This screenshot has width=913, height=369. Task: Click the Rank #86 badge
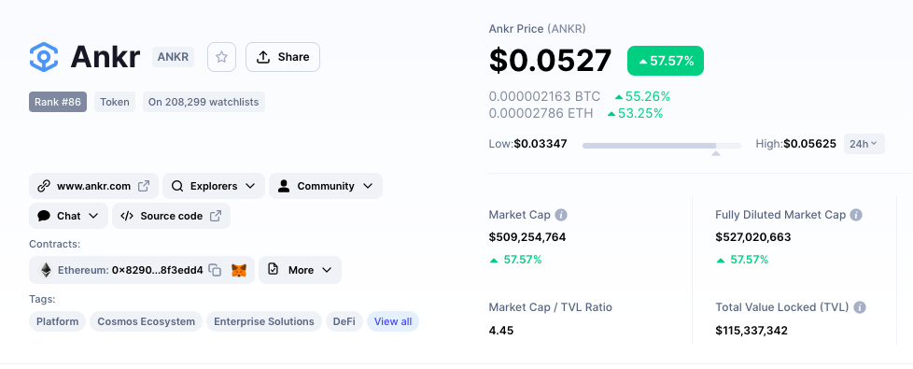(x=58, y=102)
